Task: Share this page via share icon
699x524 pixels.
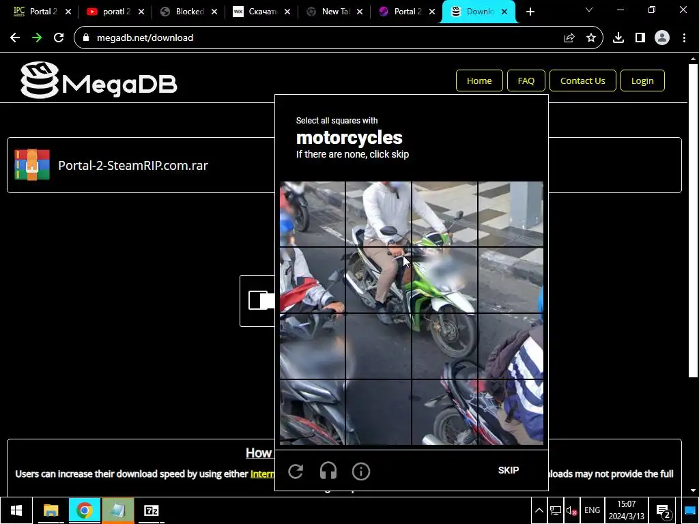Action: click(569, 38)
